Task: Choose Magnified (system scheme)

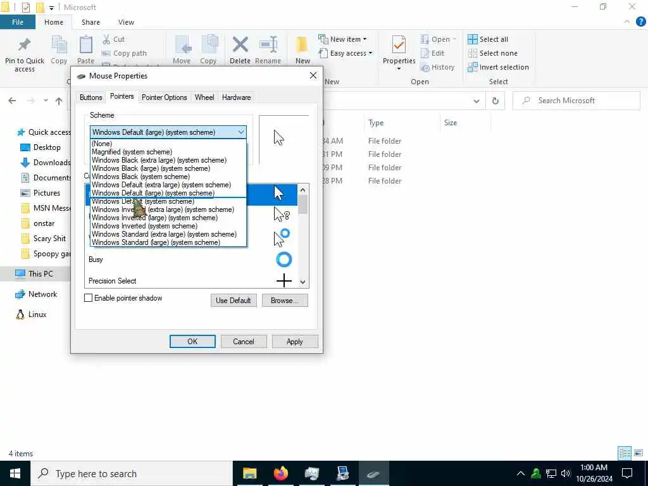Action: tap(168, 152)
